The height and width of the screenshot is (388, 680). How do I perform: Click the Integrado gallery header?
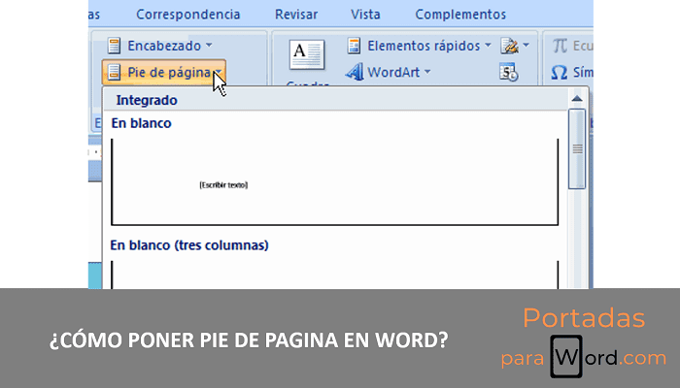click(335, 100)
